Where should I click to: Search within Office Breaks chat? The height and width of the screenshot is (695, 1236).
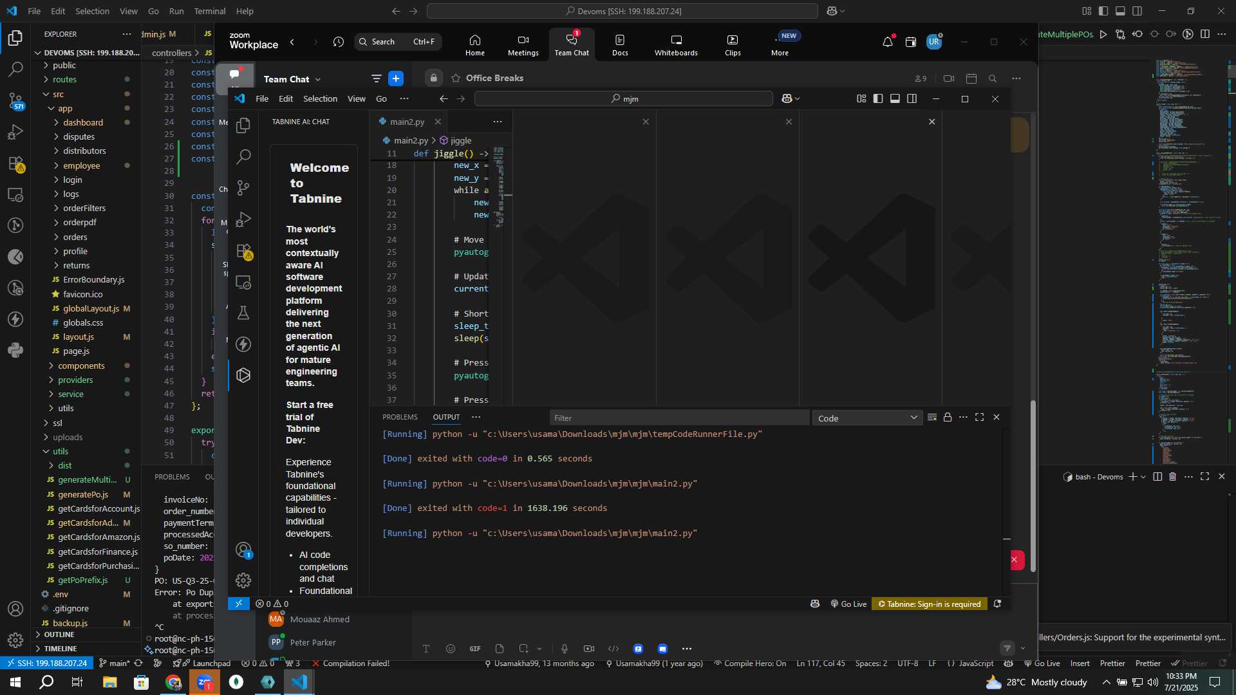993,79
